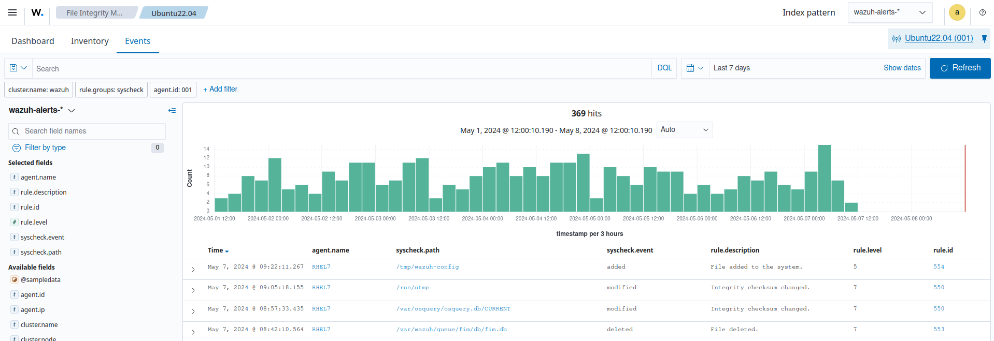The width and height of the screenshot is (994, 341).
Task: Collapse the fields sidebar panel
Action: coord(172,110)
